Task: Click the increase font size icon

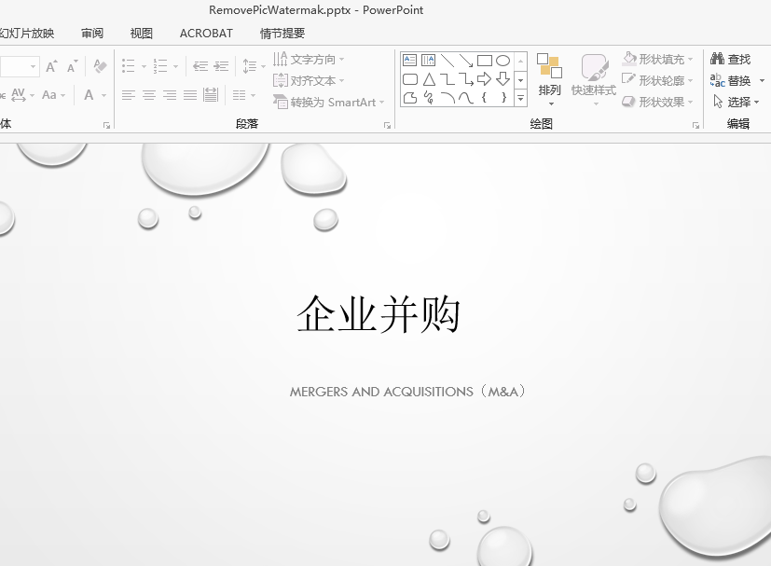Action: [x=51, y=66]
